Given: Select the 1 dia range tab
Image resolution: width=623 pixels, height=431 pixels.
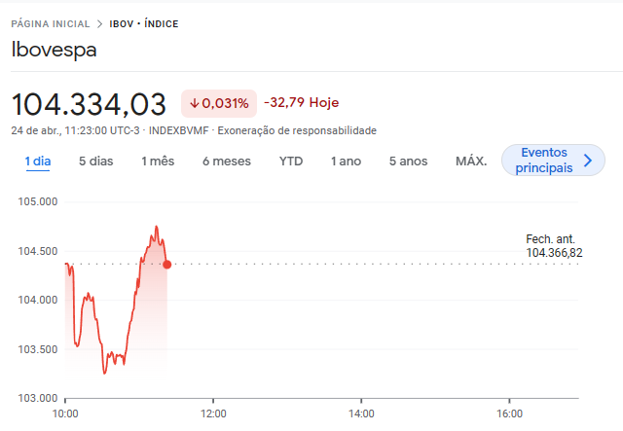Looking at the screenshot, I should [38, 161].
